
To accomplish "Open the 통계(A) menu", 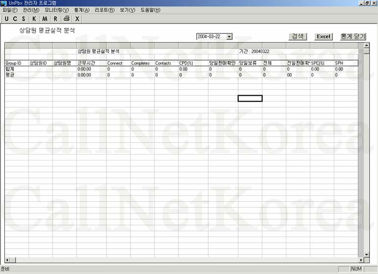I will point(82,10).
